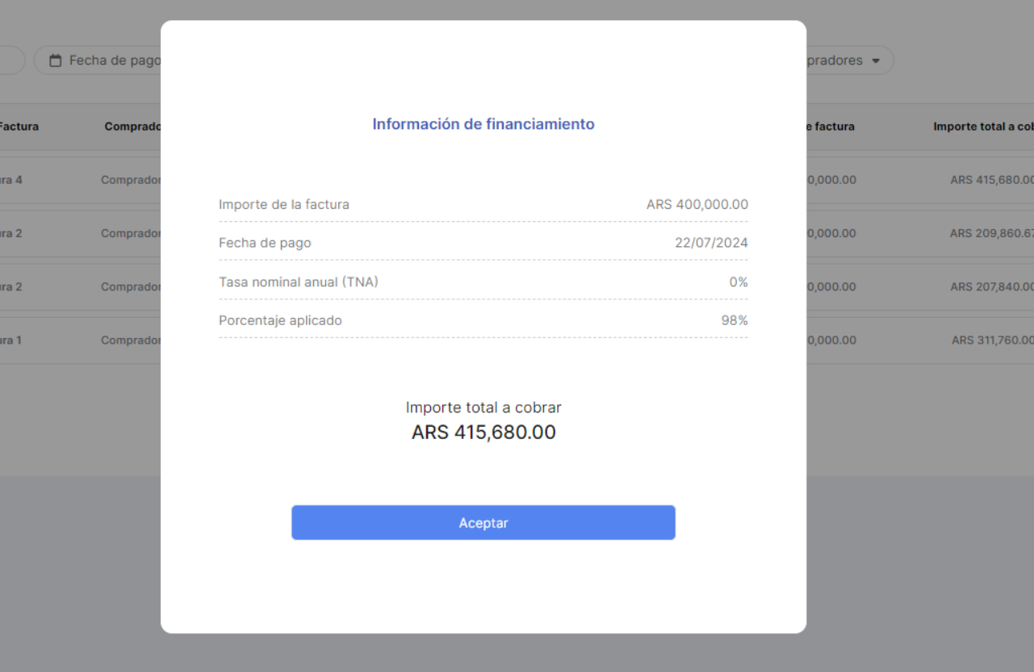The width and height of the screenshot is (1034, 672).
Task: Click the 22/07/2024 payment date value
Action: [711, 243]
